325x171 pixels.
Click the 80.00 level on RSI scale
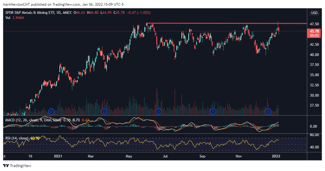314,135
